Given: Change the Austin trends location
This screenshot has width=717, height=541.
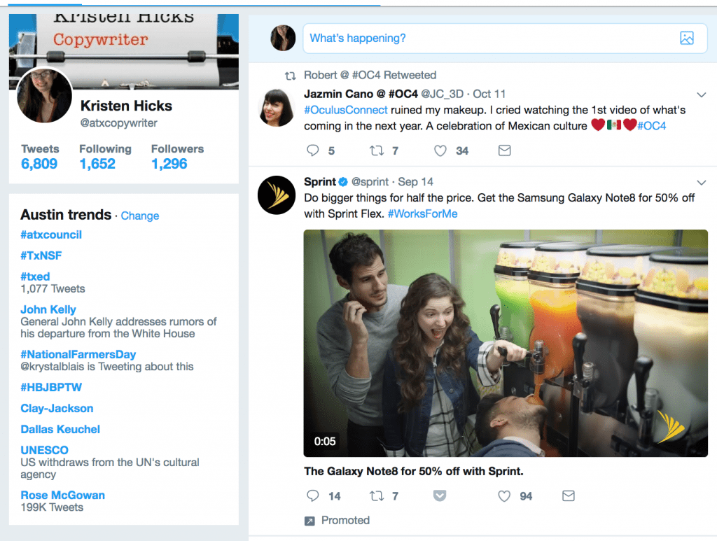Looking at the screenshot, I should click(x=139, y=216).
